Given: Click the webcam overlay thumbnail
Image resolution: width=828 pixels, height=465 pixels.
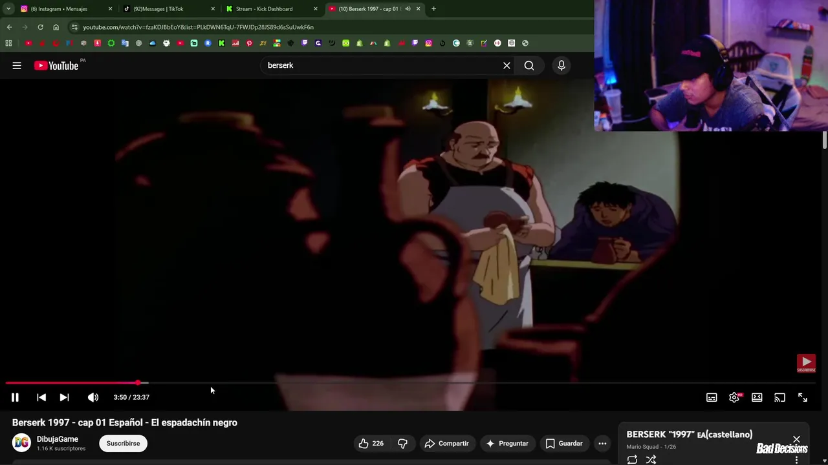Looking at the screenshot, I should [x=711, y=65].
